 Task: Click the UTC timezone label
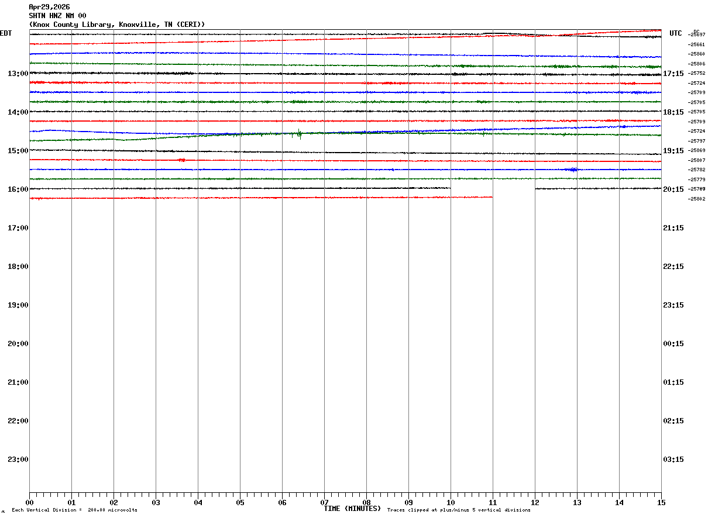tap(676, 33)
